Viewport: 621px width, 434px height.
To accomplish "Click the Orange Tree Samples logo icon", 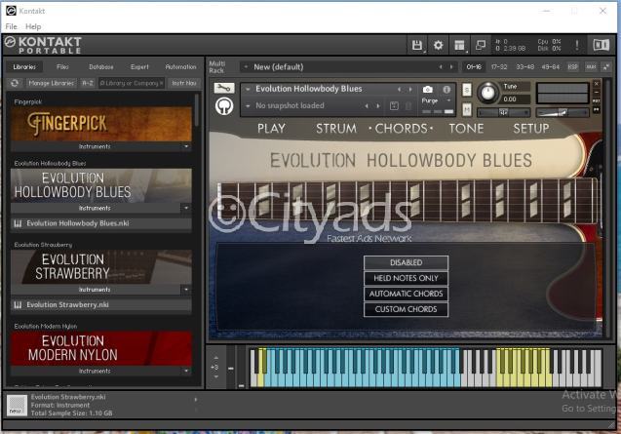I will click(x=224, y=106).
